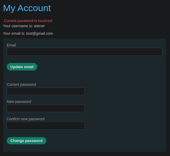The height and width of the screenshot is (156, 170).
Task: Click the My Account page heading
Action: (x=27, y=8)
